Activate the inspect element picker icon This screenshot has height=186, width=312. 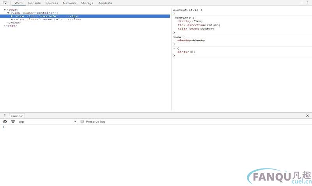(x=5, y=3)
